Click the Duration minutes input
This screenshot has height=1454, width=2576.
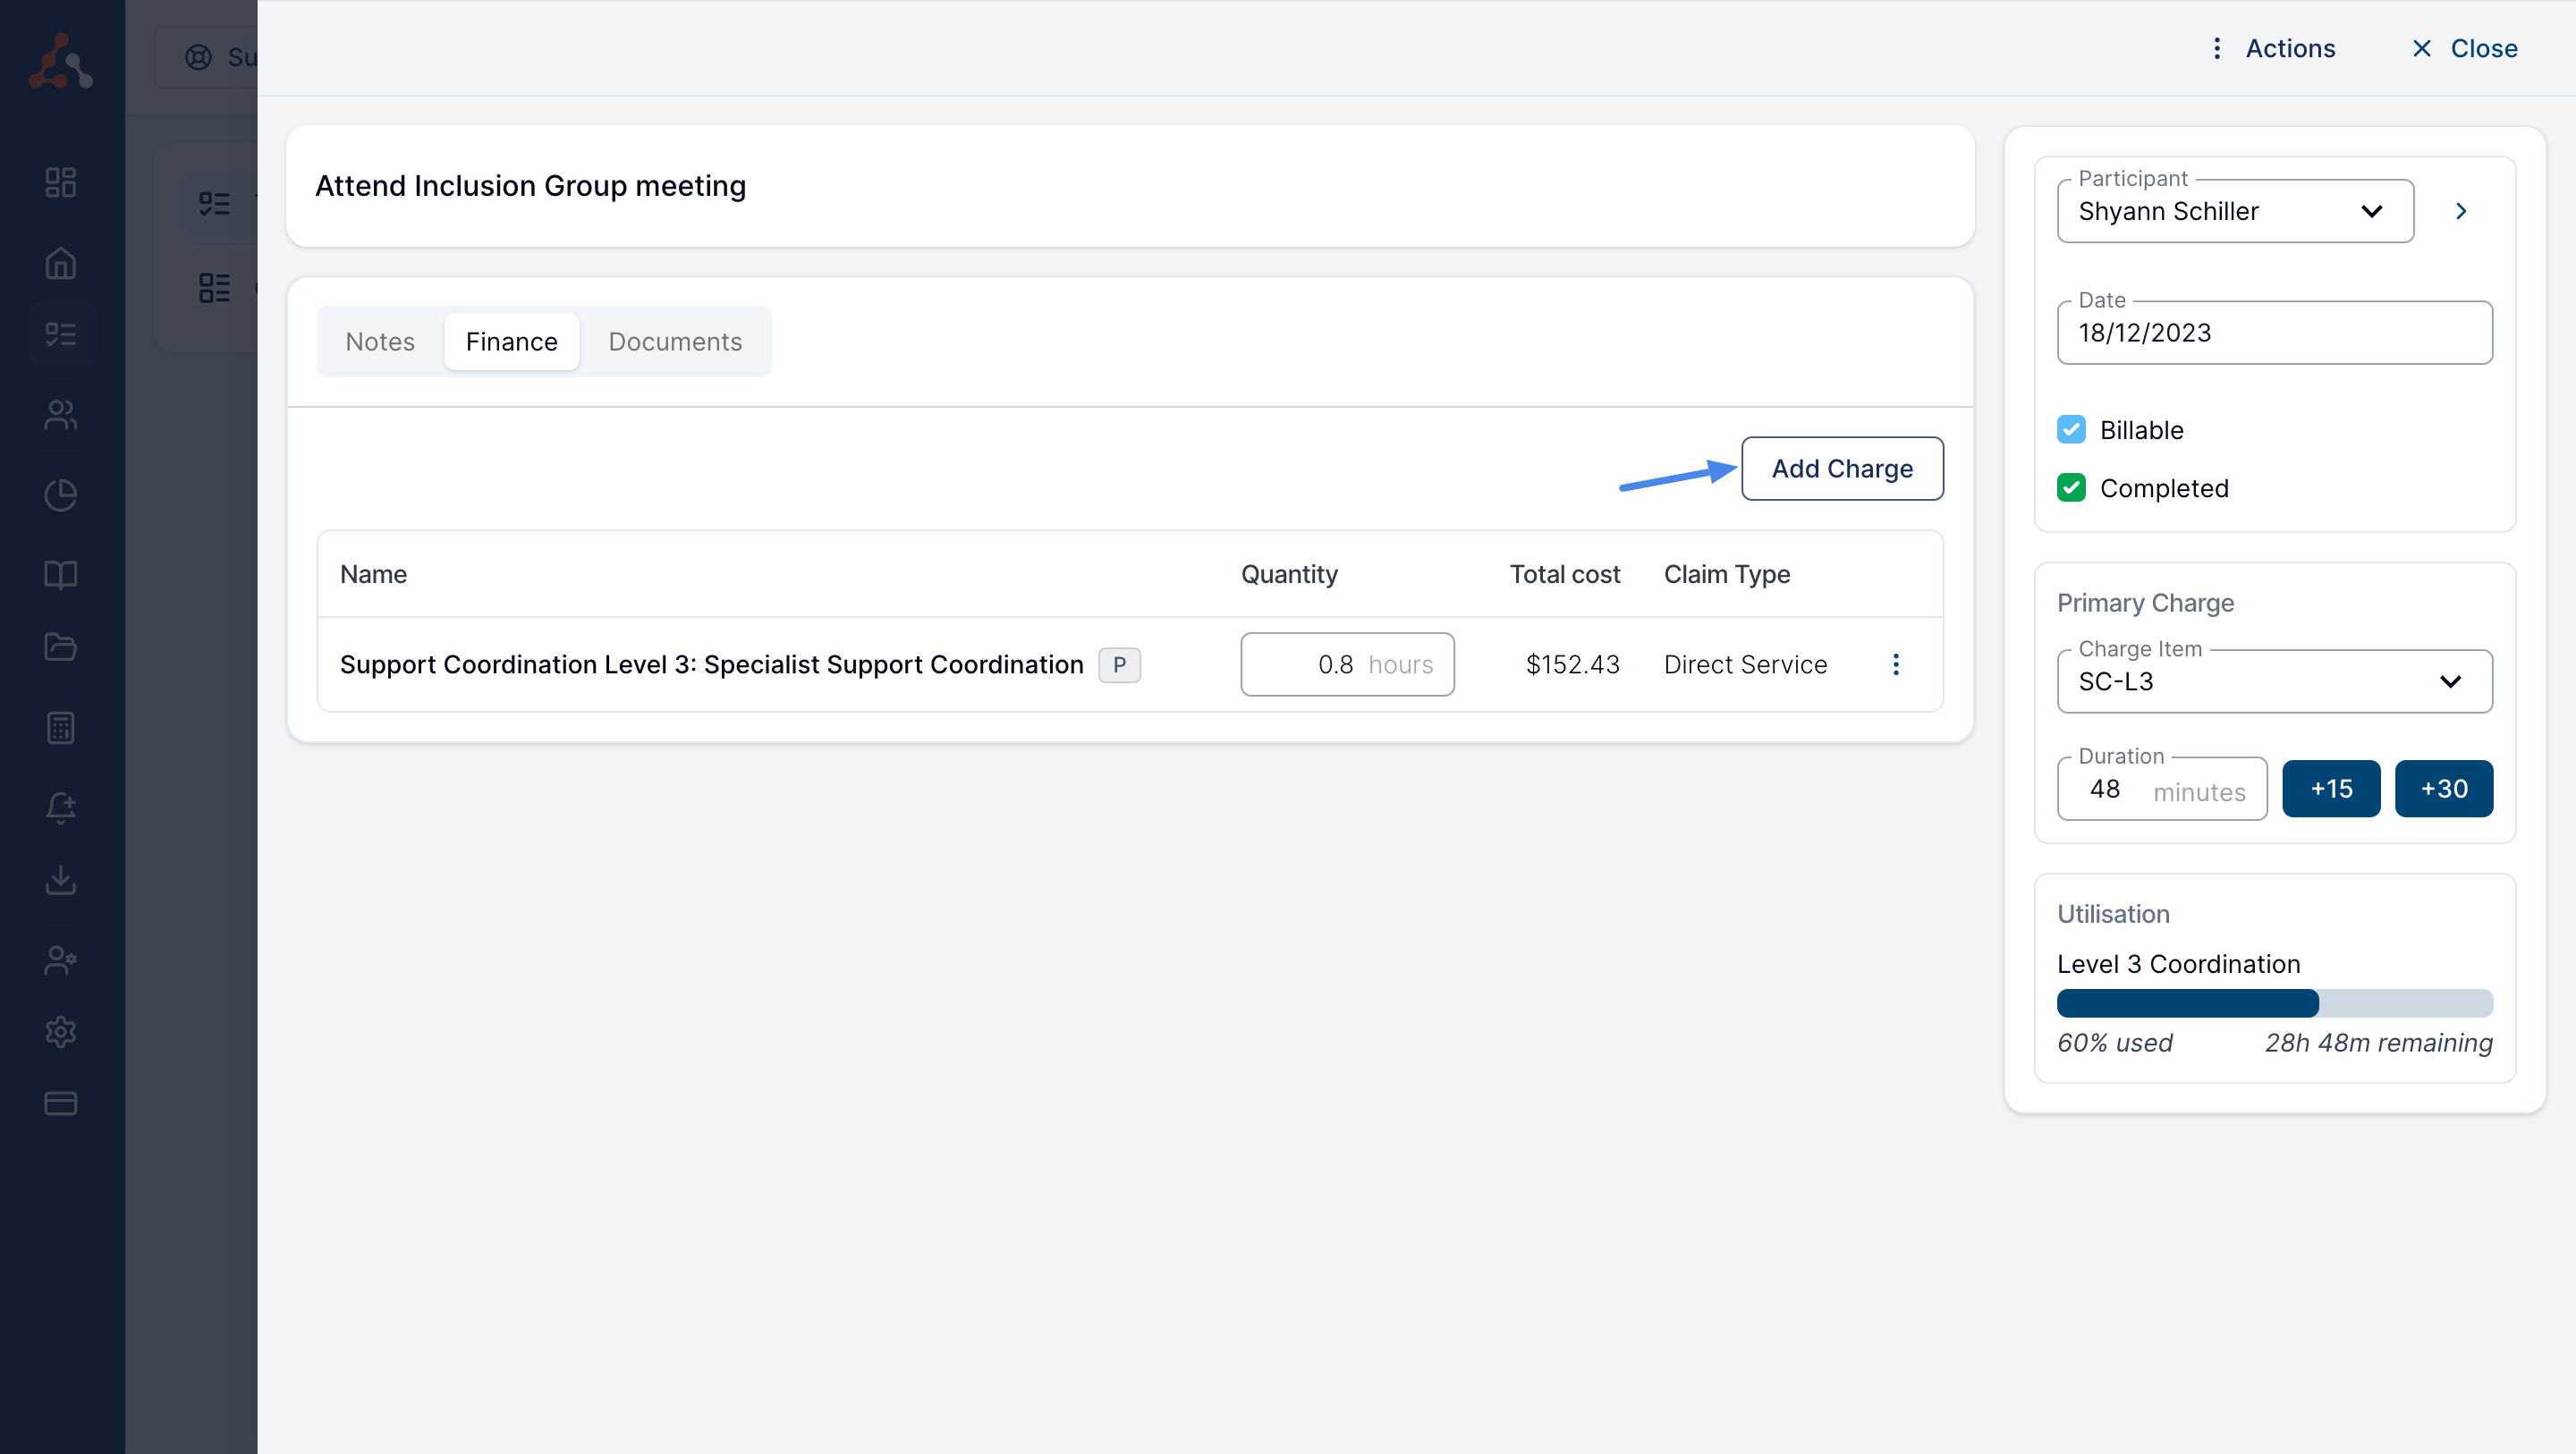tap(2161, 789)
